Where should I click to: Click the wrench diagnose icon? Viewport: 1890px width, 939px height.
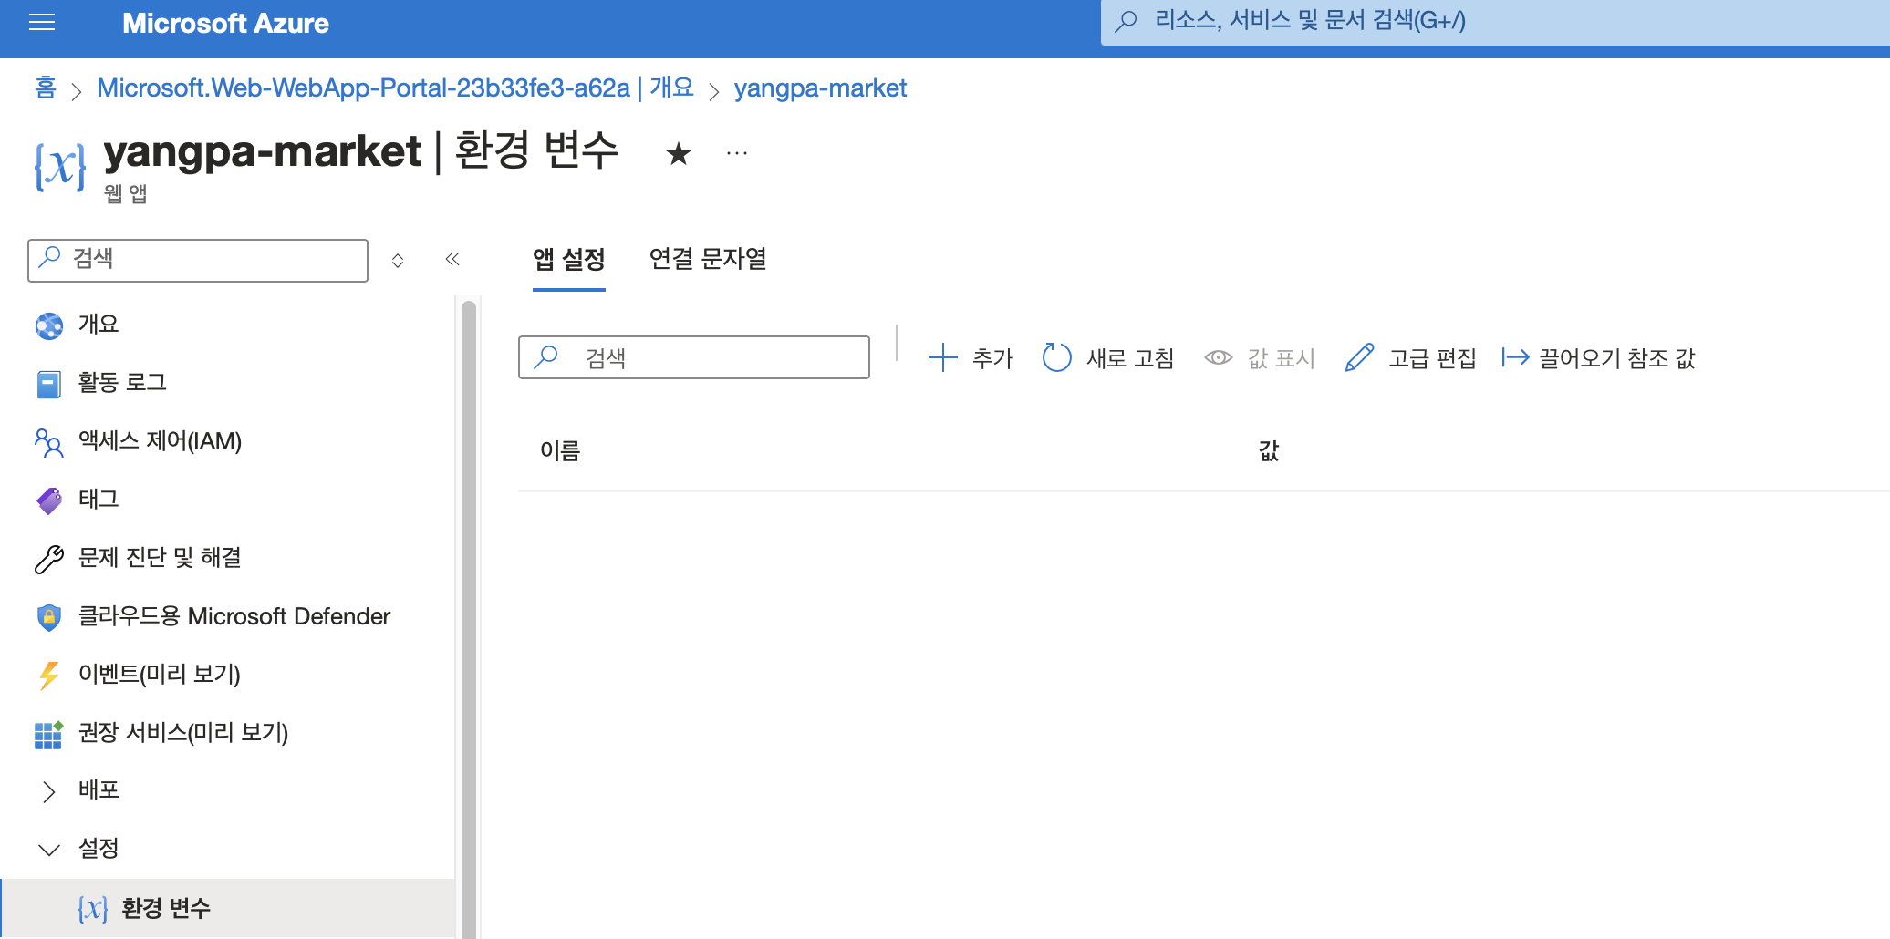[49, 559]
